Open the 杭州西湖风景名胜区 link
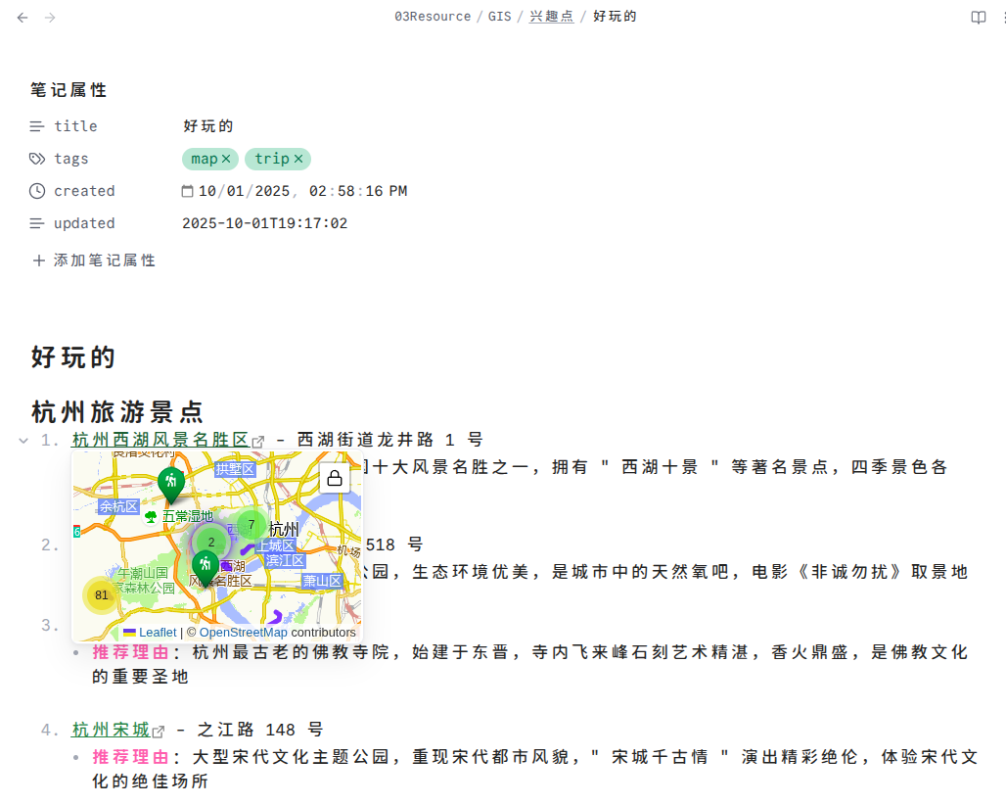Viewport: 1006px width, 805px height. point(160,440)
